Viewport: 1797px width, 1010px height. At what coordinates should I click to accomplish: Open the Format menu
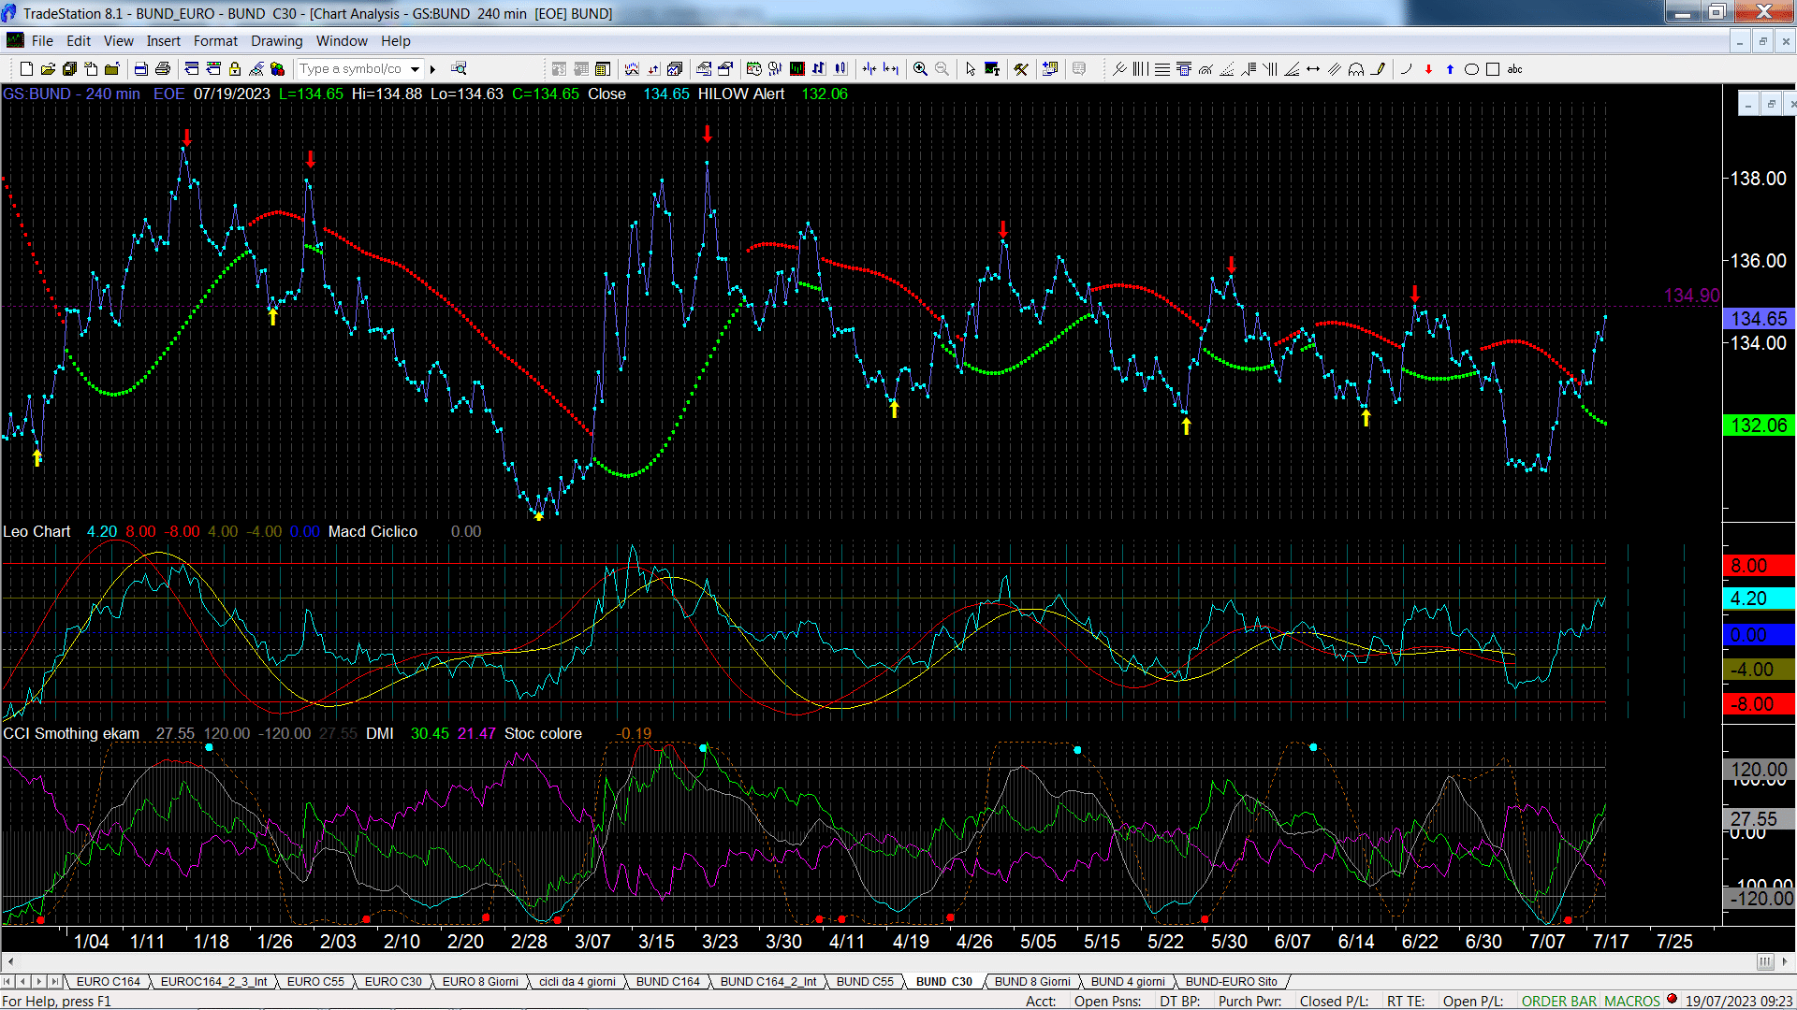216,41
